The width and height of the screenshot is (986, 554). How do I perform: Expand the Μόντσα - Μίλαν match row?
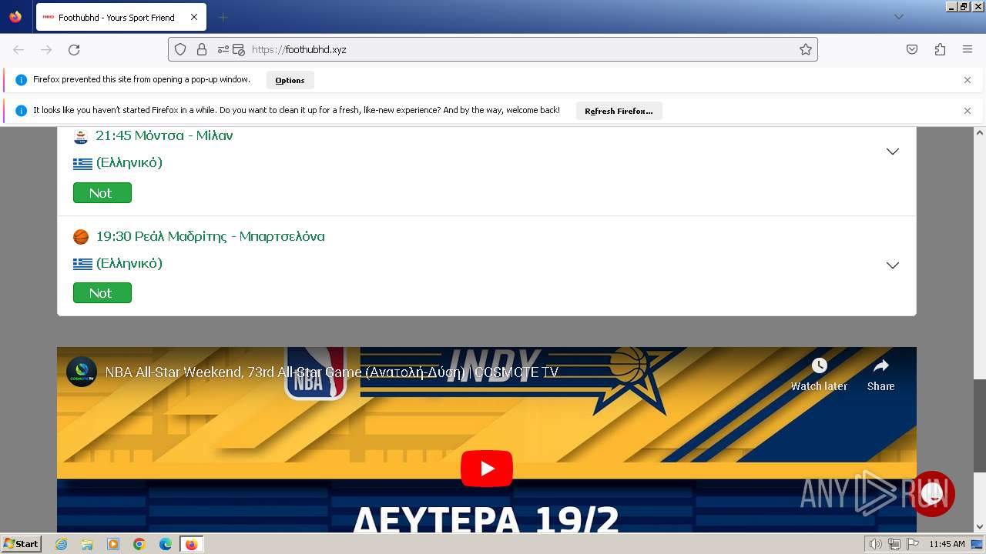pos(893,152)
